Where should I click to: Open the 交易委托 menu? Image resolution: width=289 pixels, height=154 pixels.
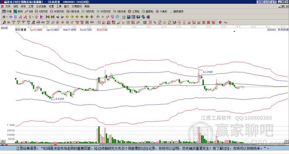coord(77,6)
